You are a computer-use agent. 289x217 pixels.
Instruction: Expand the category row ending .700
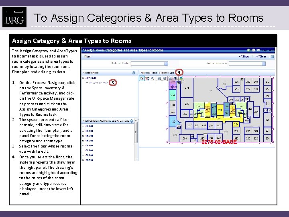(x=83, y=160)
